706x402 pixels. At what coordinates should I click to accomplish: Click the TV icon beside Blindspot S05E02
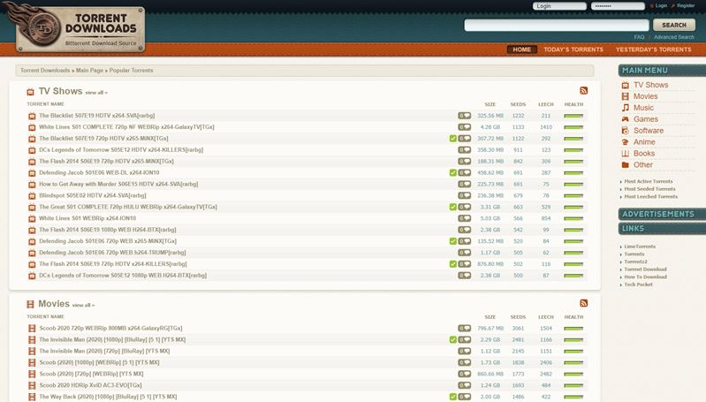pyautogui.click(x=32, y=196)
